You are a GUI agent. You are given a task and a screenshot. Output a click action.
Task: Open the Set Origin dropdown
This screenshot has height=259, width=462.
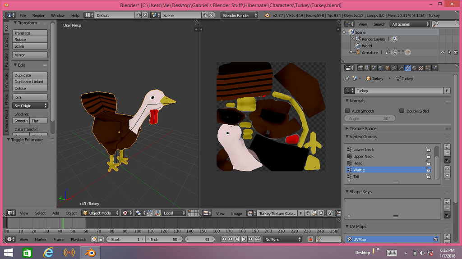click(x=30, y=106)
